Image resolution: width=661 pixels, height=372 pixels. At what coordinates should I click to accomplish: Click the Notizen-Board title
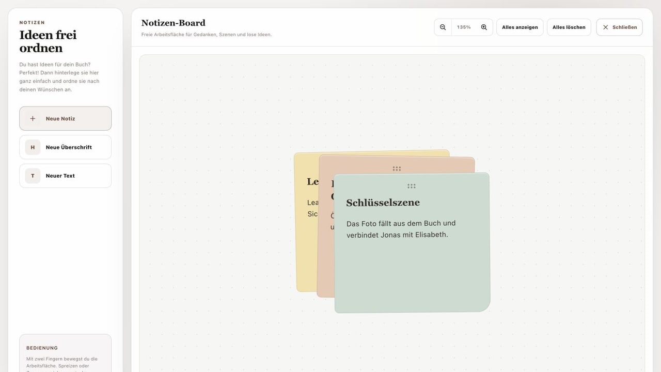174,23
